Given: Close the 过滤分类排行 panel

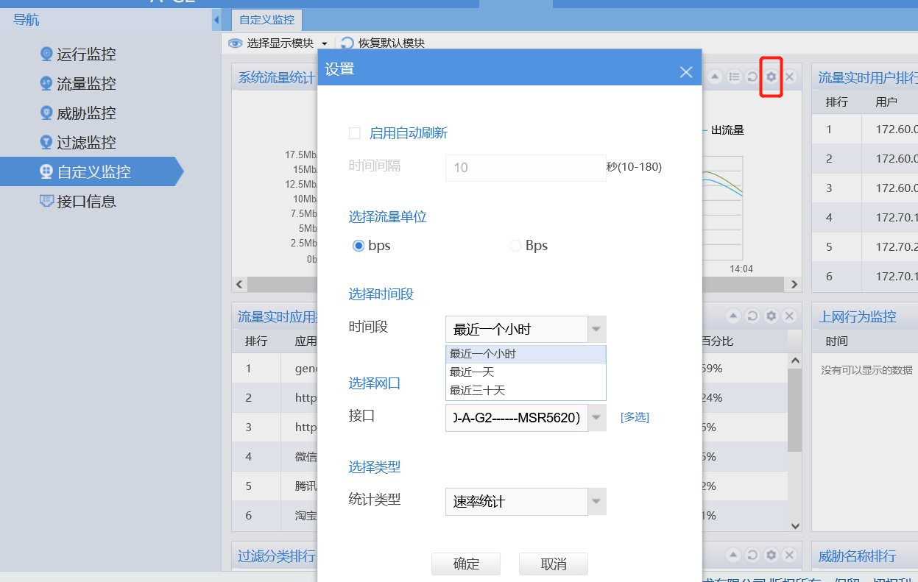Looking at the screenshot, I should [789, 555].
